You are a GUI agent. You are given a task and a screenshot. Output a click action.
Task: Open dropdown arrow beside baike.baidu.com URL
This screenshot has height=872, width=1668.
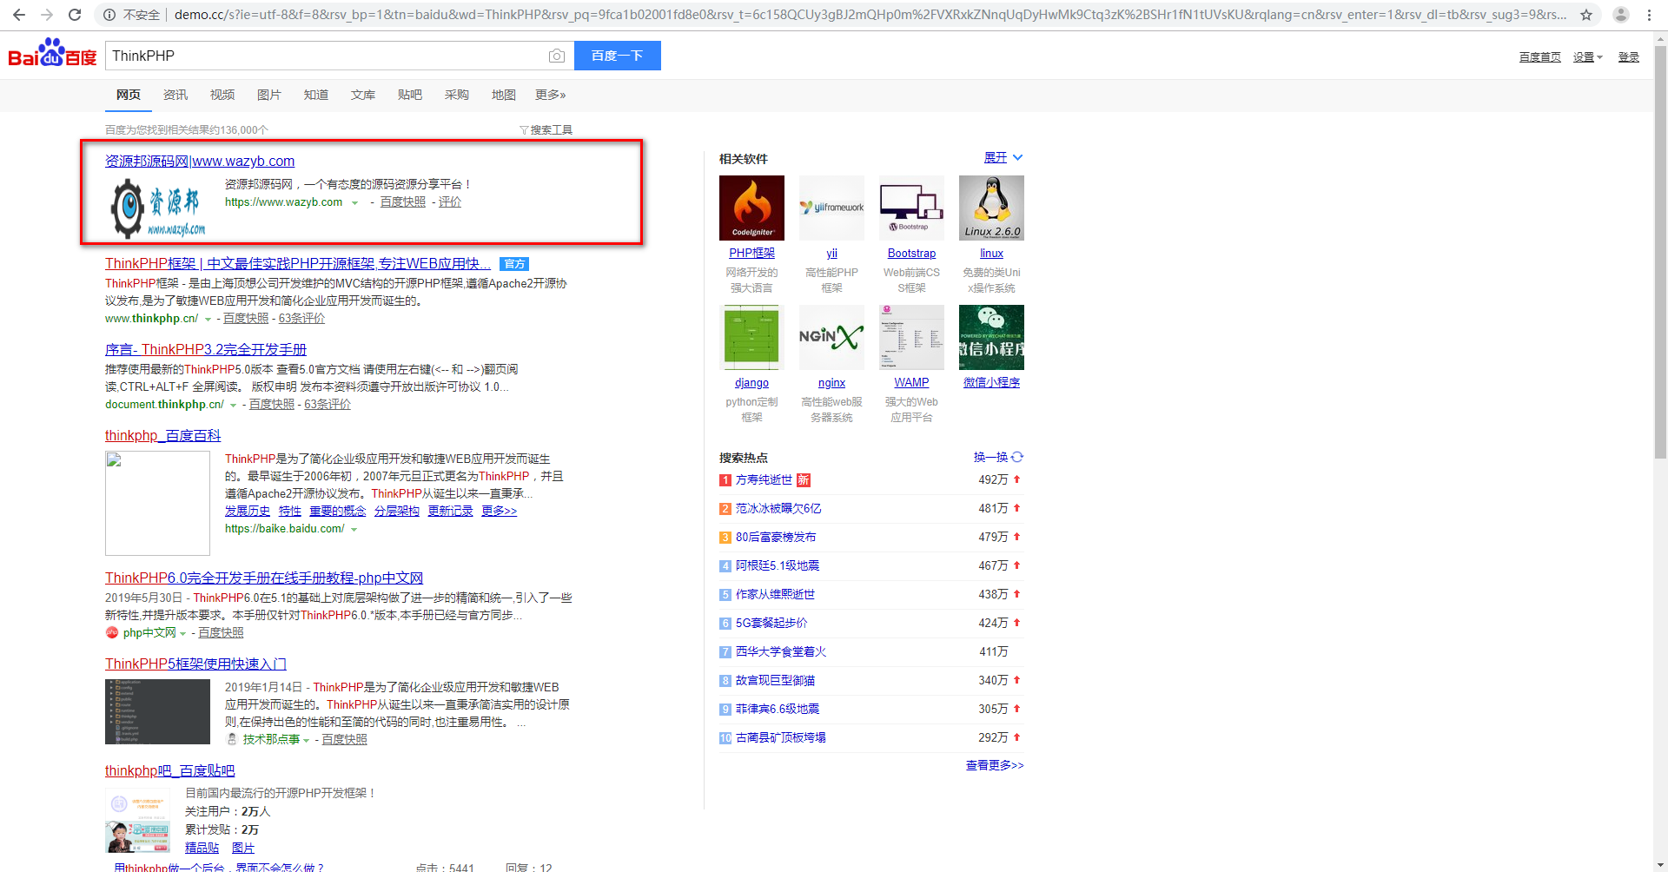pos(354,530)
